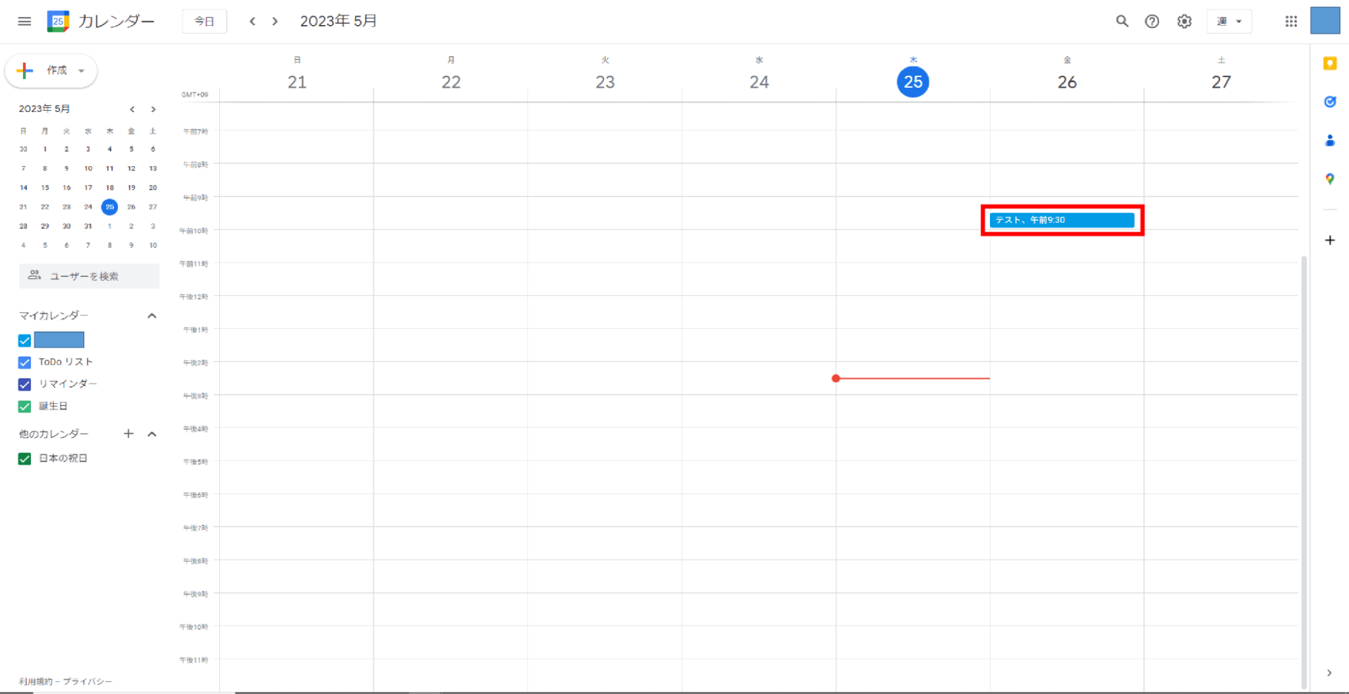The image size is (1349, 694).
Task: Go to next week arrow in header
Action: coord(275,22)
